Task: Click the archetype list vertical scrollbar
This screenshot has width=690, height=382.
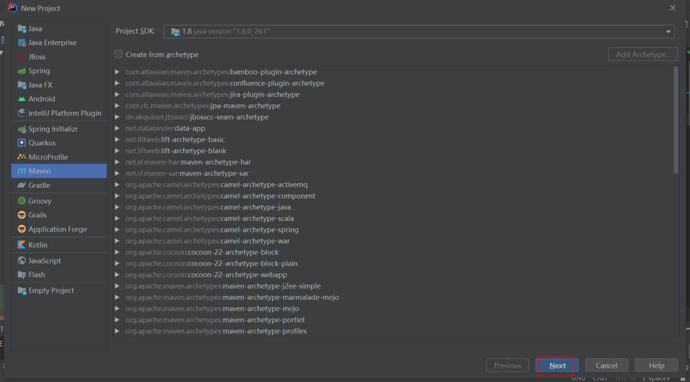Action: pyautogui.click(x=676, y=119)
